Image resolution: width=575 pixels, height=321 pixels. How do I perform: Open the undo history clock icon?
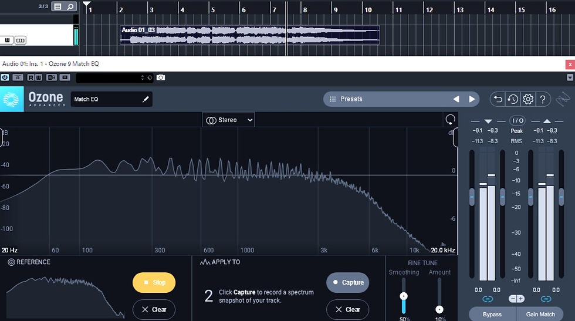point(513,99)
